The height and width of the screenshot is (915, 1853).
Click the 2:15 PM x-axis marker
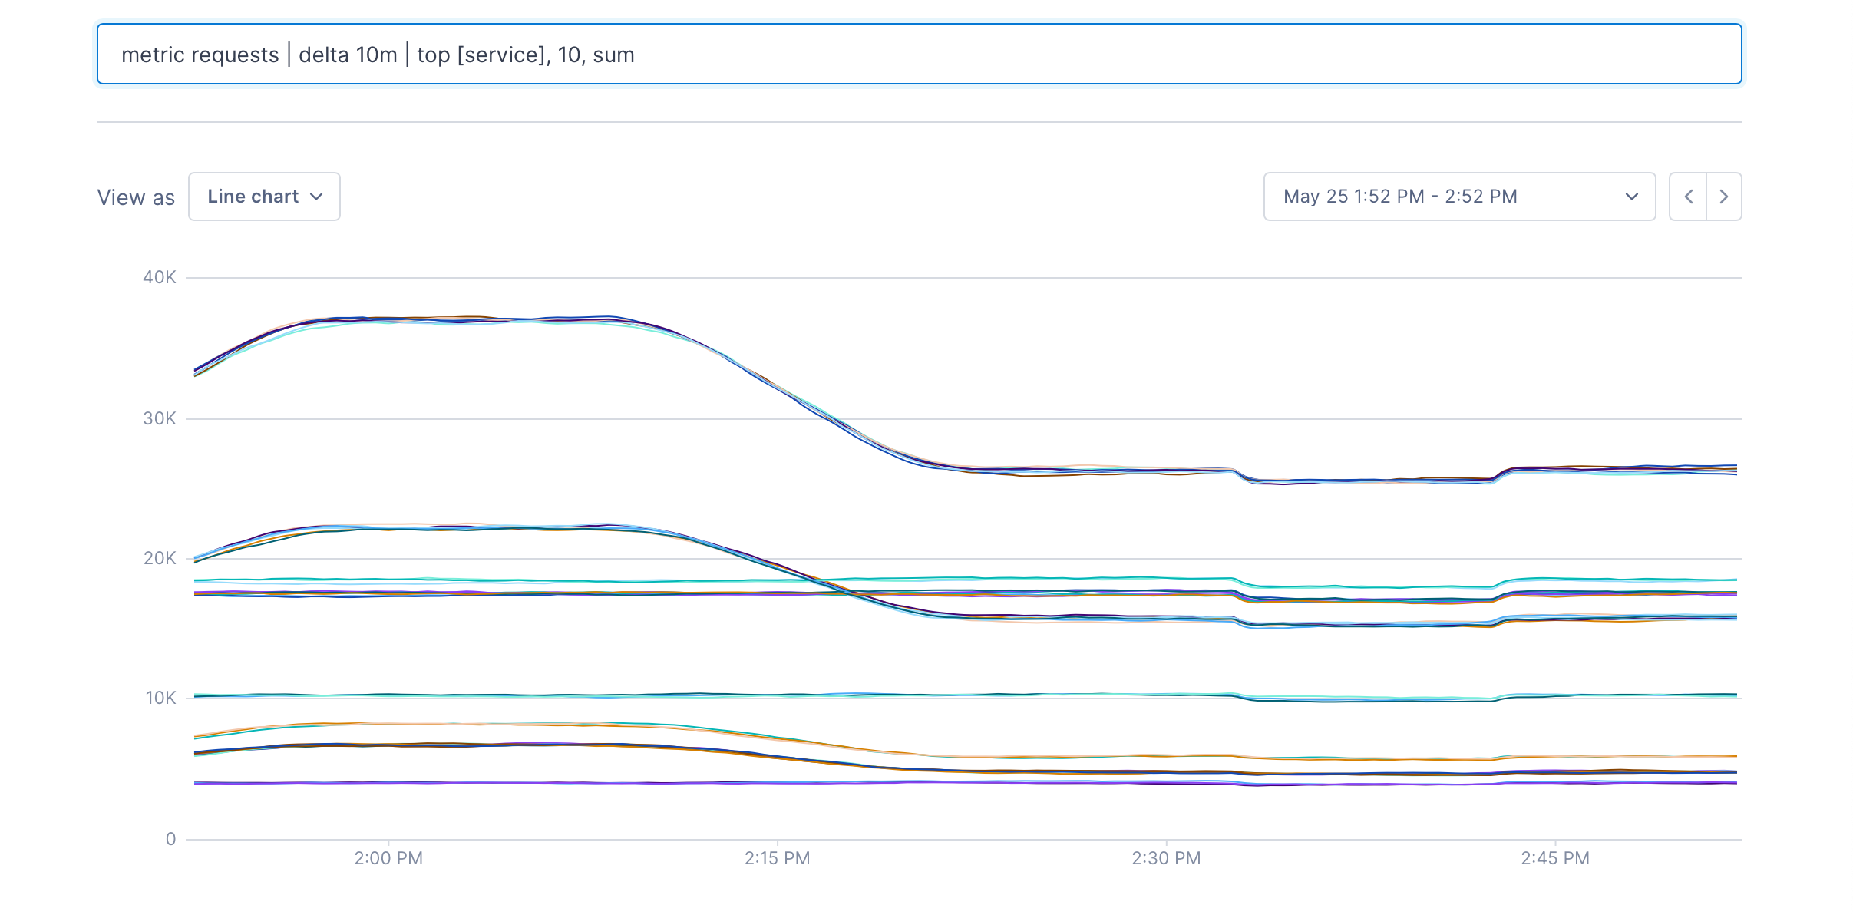[777, 858]
